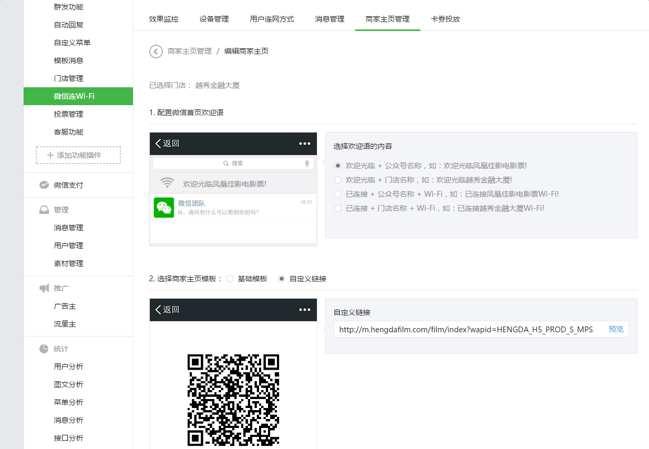Click 商家主页管理 breadcrumb link

point(189,52)
